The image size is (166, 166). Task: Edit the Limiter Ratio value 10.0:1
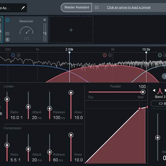click(x=17, y=117)
